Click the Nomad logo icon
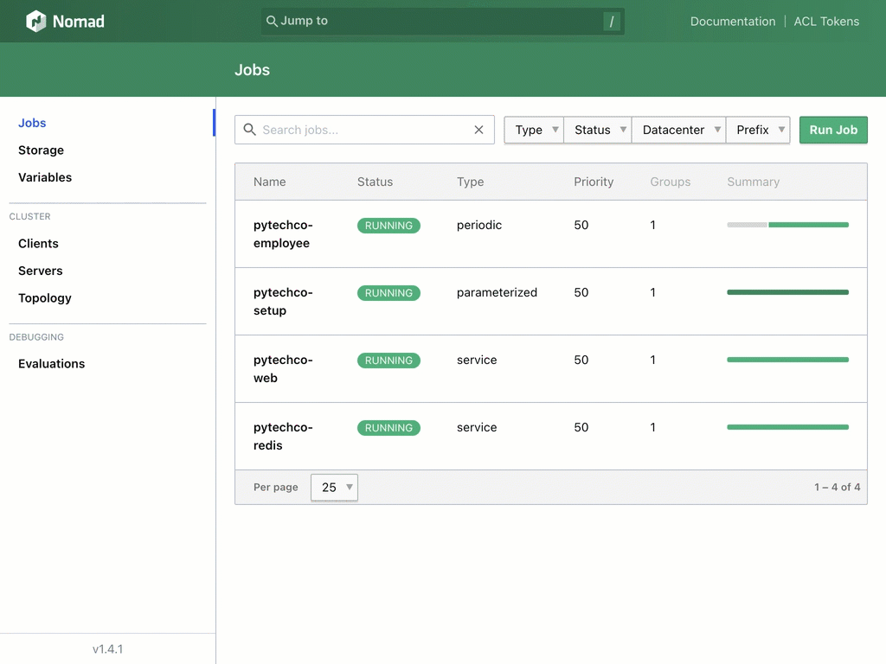 35,22
